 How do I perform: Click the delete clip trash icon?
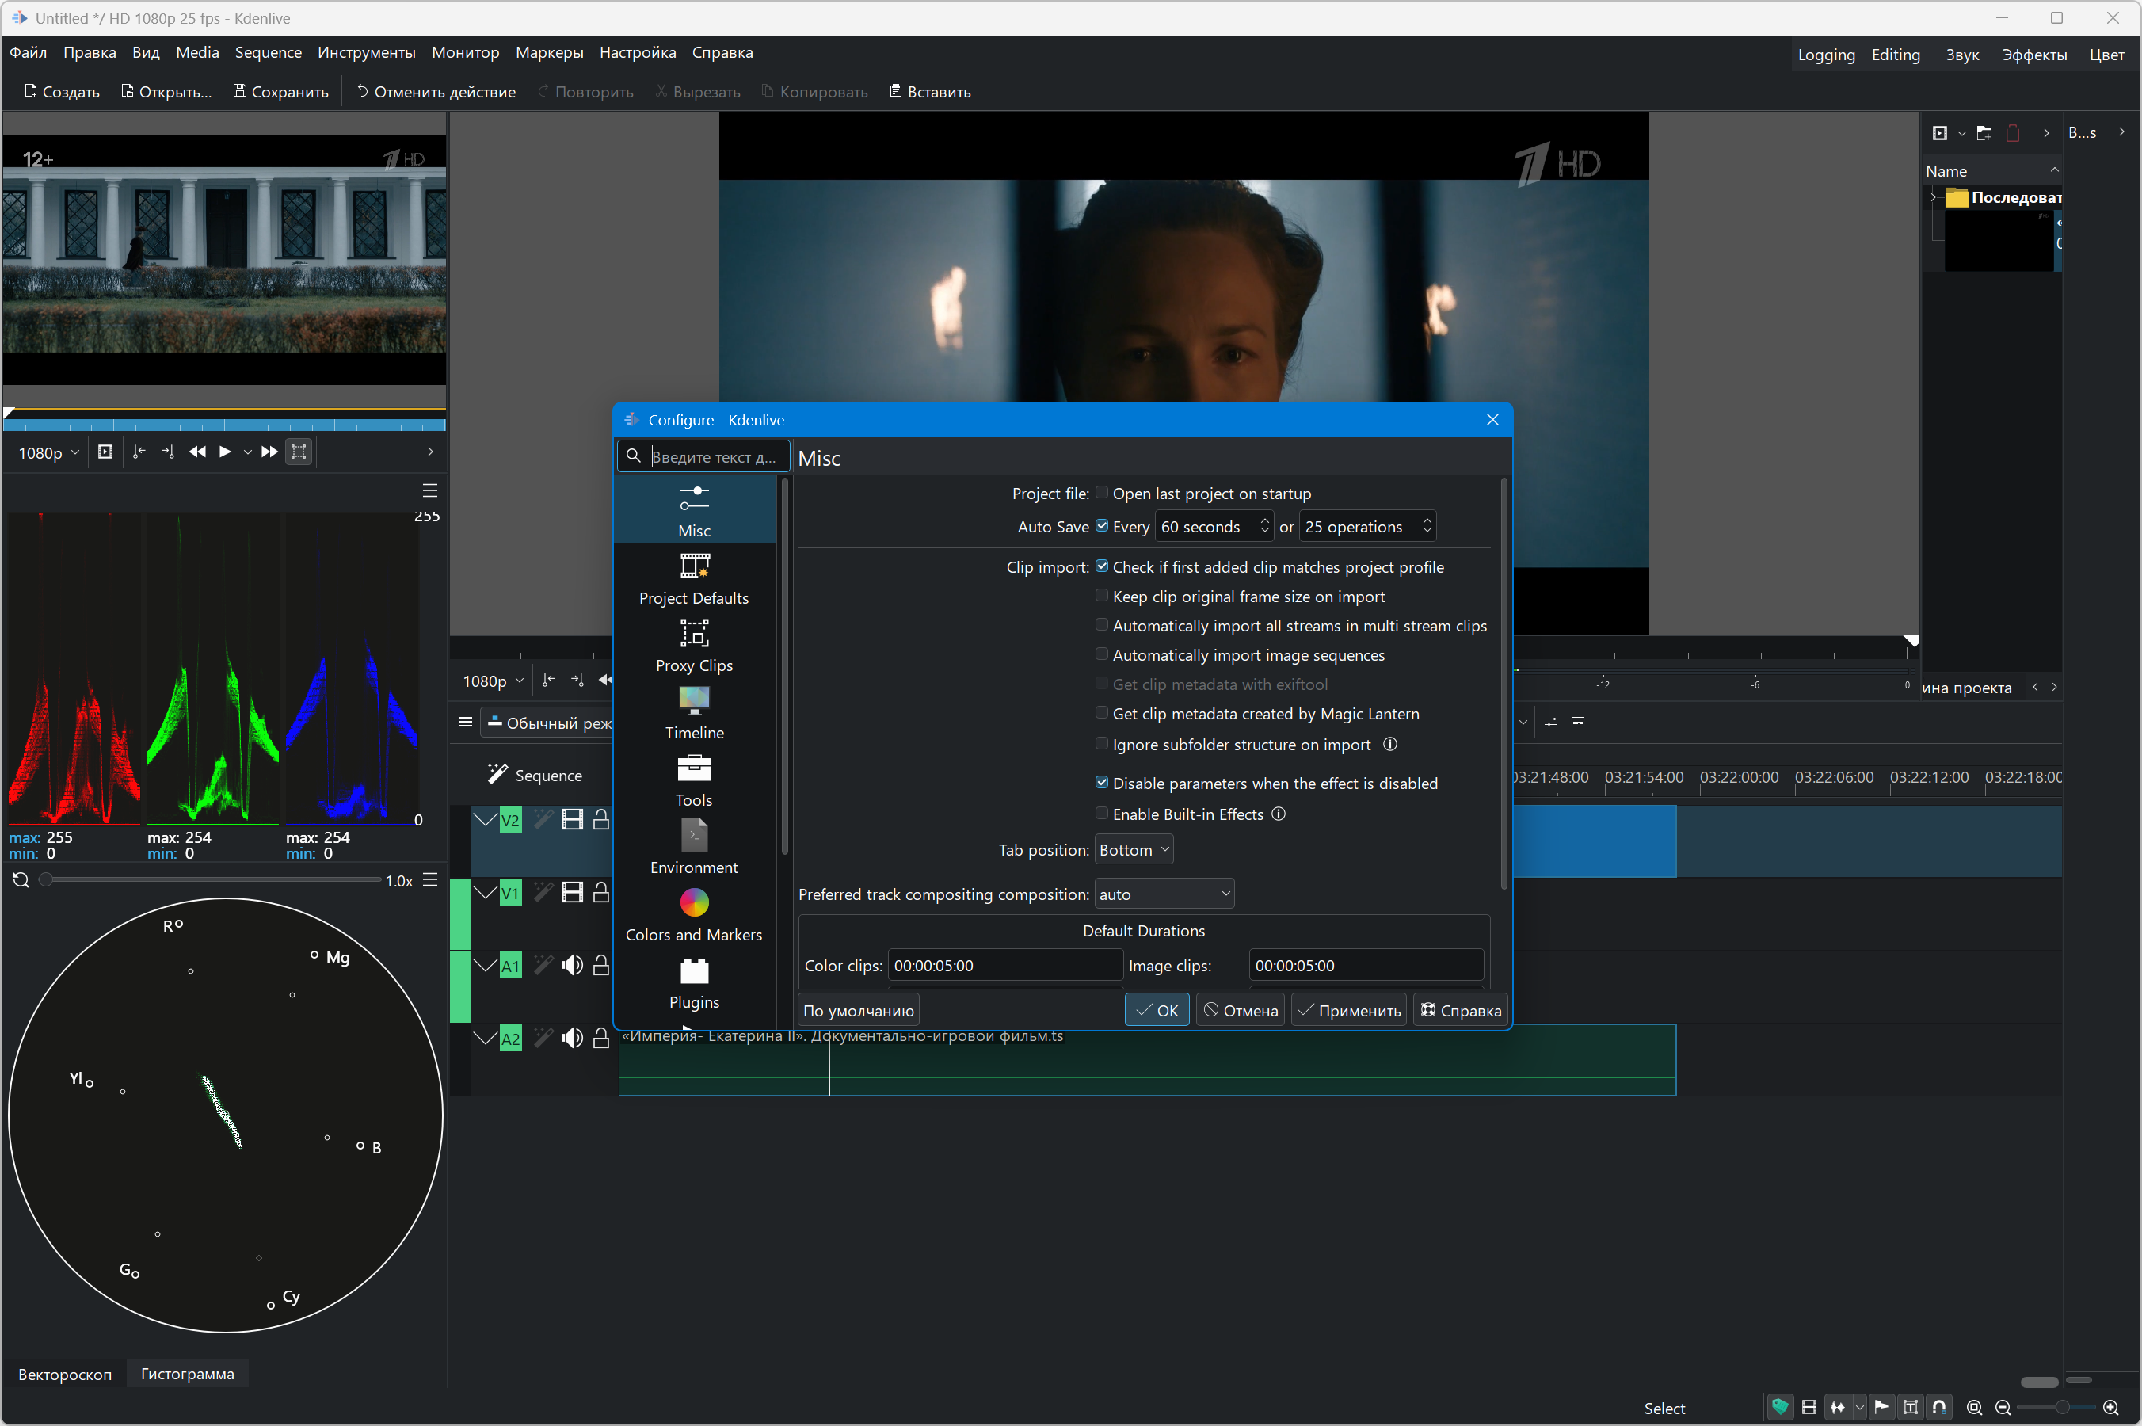point(2013,133)
